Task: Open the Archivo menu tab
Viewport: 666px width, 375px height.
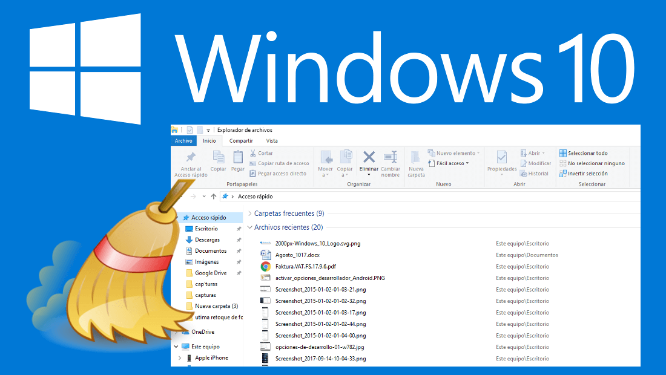Action: coord(183,141)
